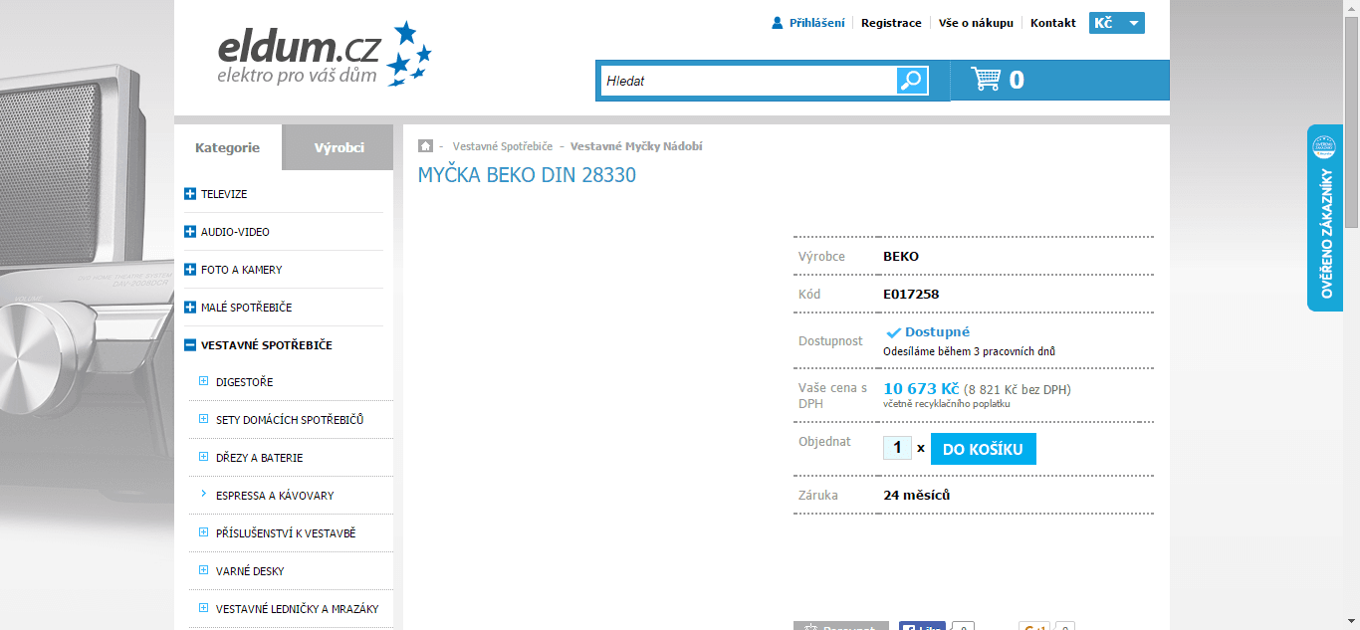Expand the VARNÉ DESKY subcategory
This screenshot has width=1360, height=630.
(x=204, y=570)
